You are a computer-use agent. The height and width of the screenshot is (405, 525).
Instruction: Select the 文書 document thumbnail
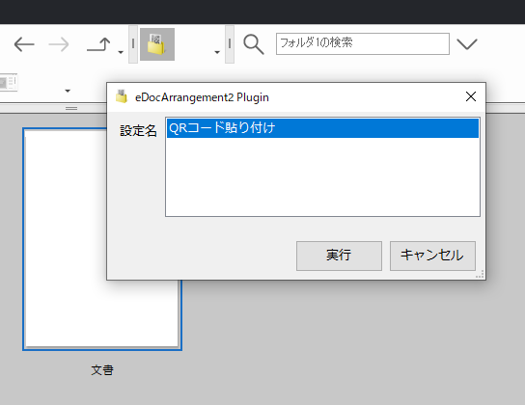(102, 239)
